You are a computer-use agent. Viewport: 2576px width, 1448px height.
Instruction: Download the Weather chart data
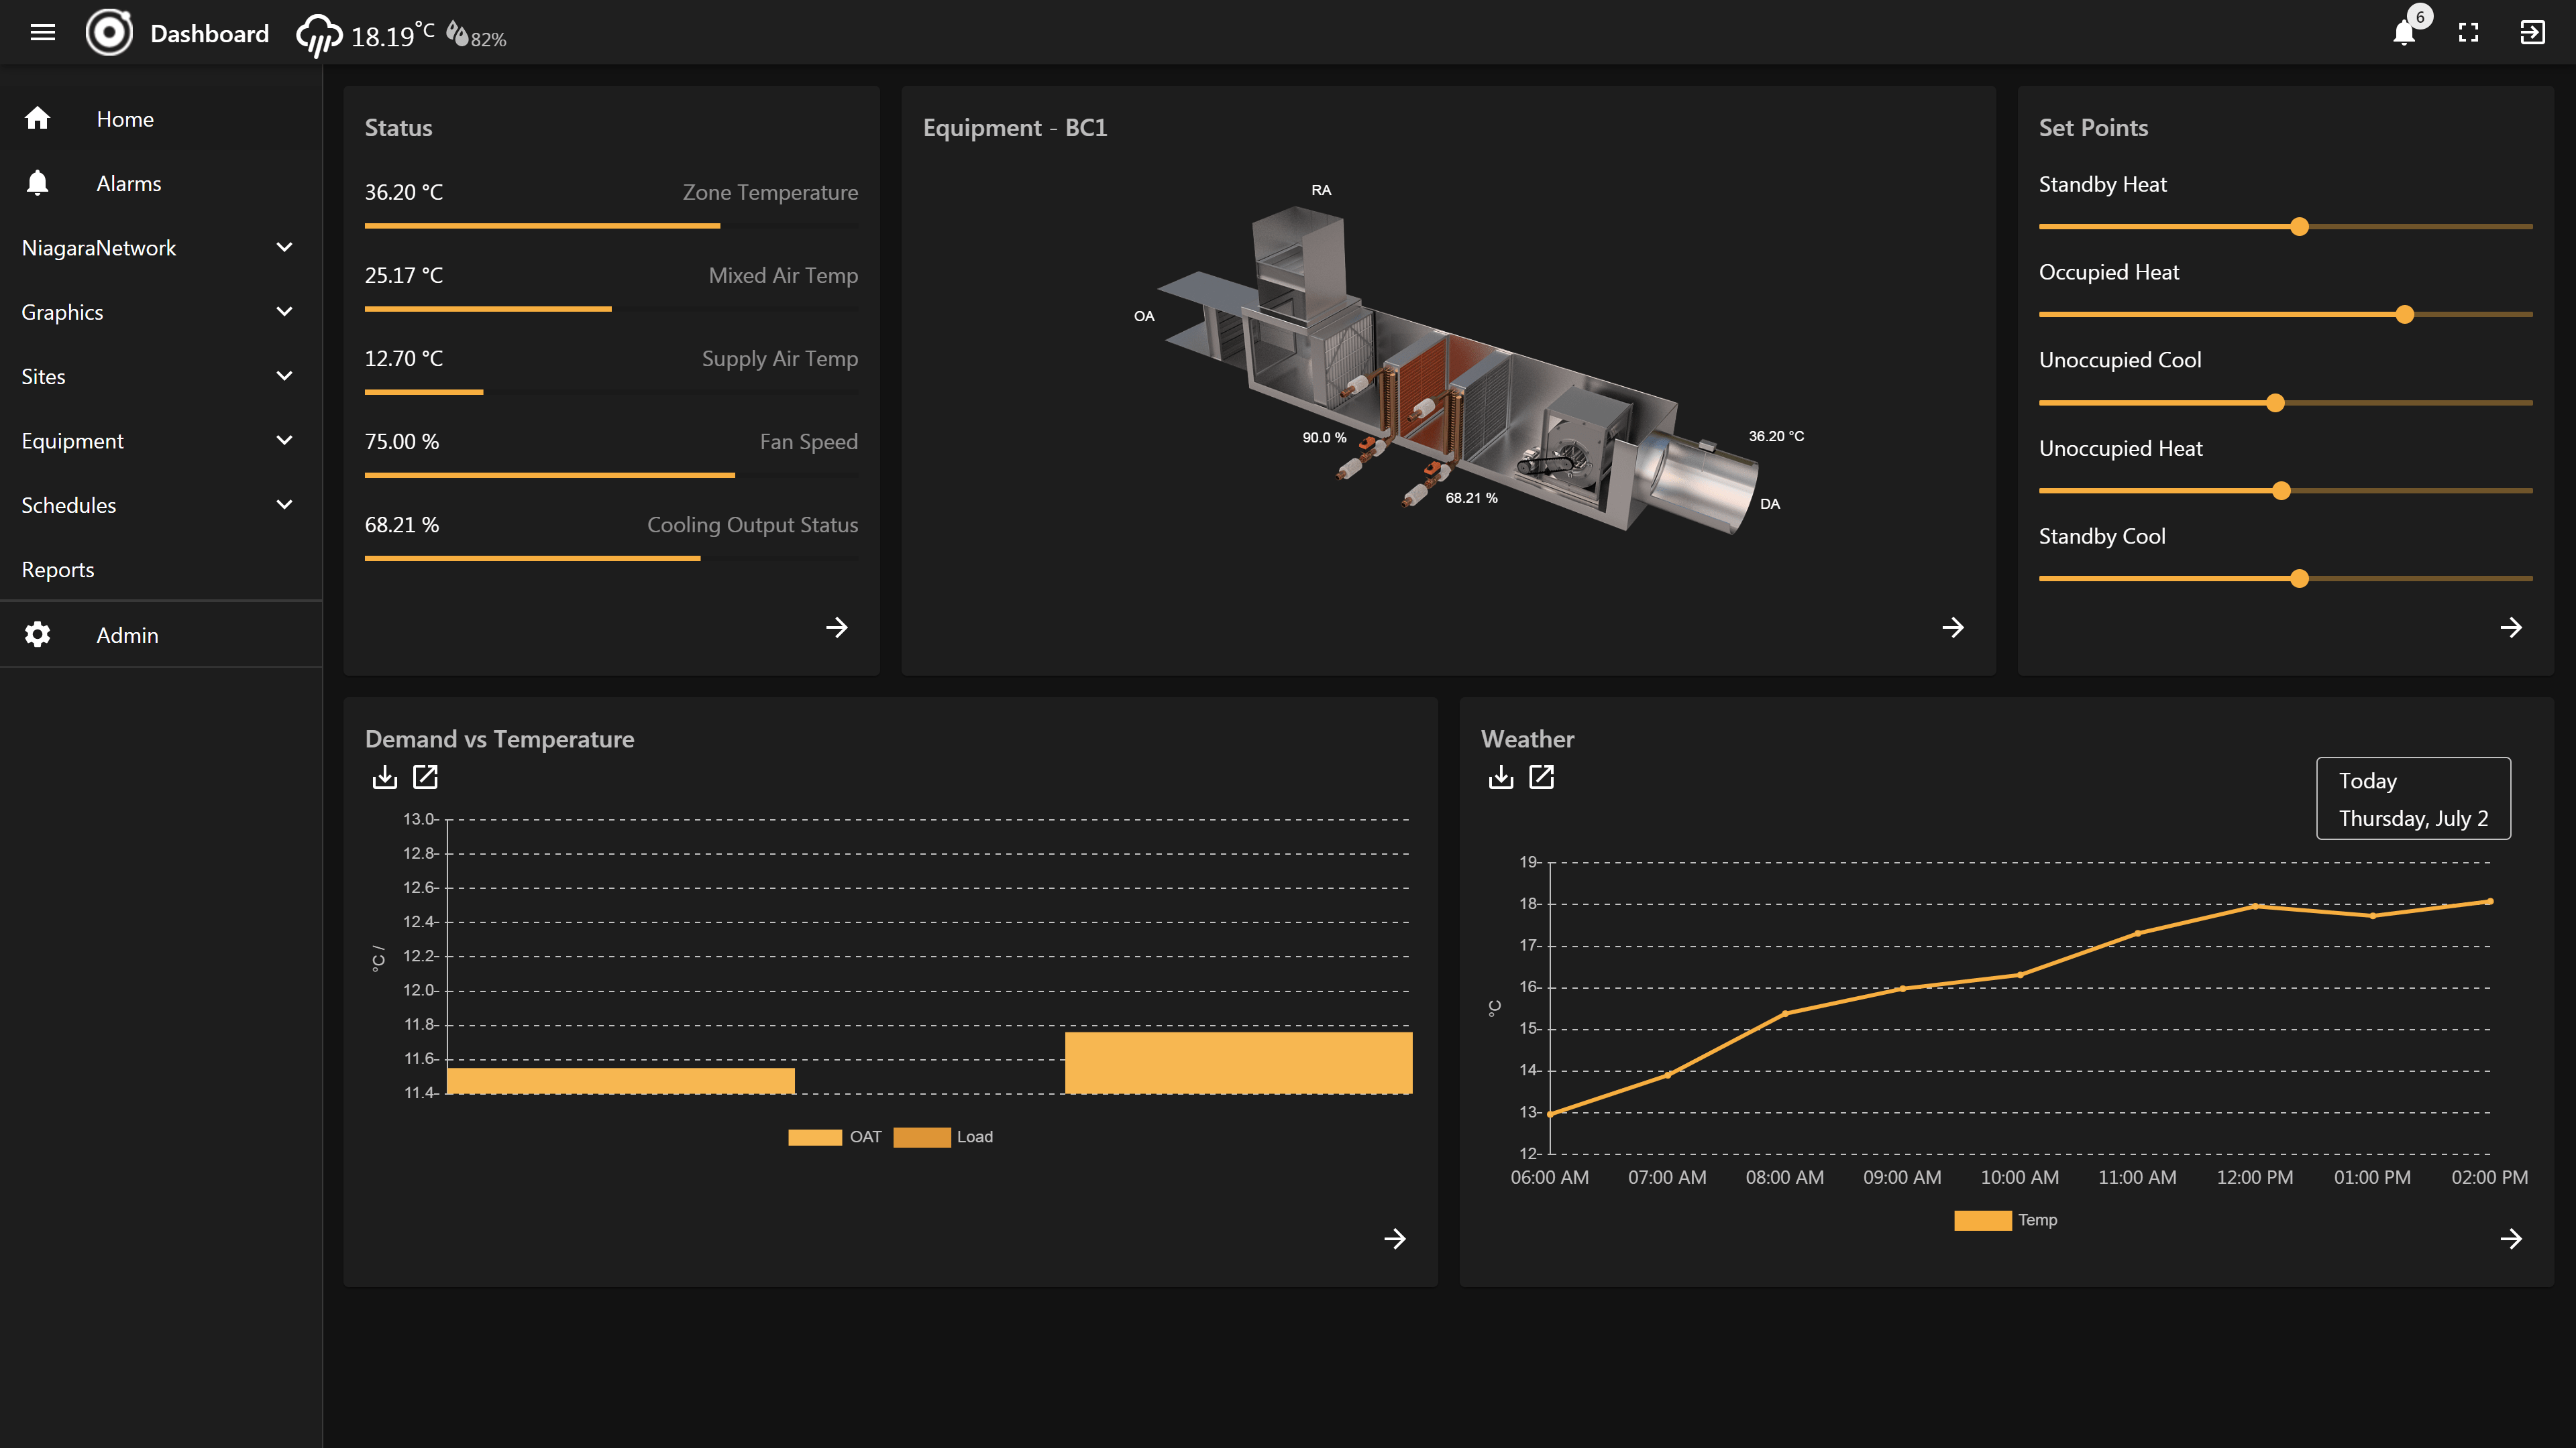[1501, 776]
